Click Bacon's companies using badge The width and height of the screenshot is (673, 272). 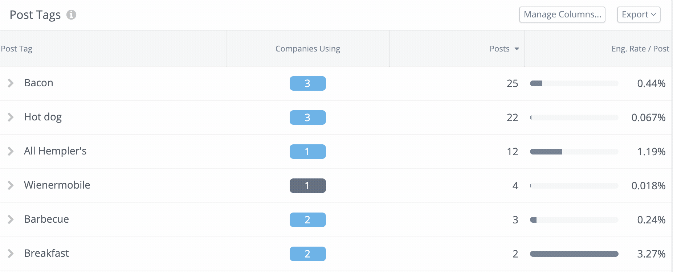307,83
